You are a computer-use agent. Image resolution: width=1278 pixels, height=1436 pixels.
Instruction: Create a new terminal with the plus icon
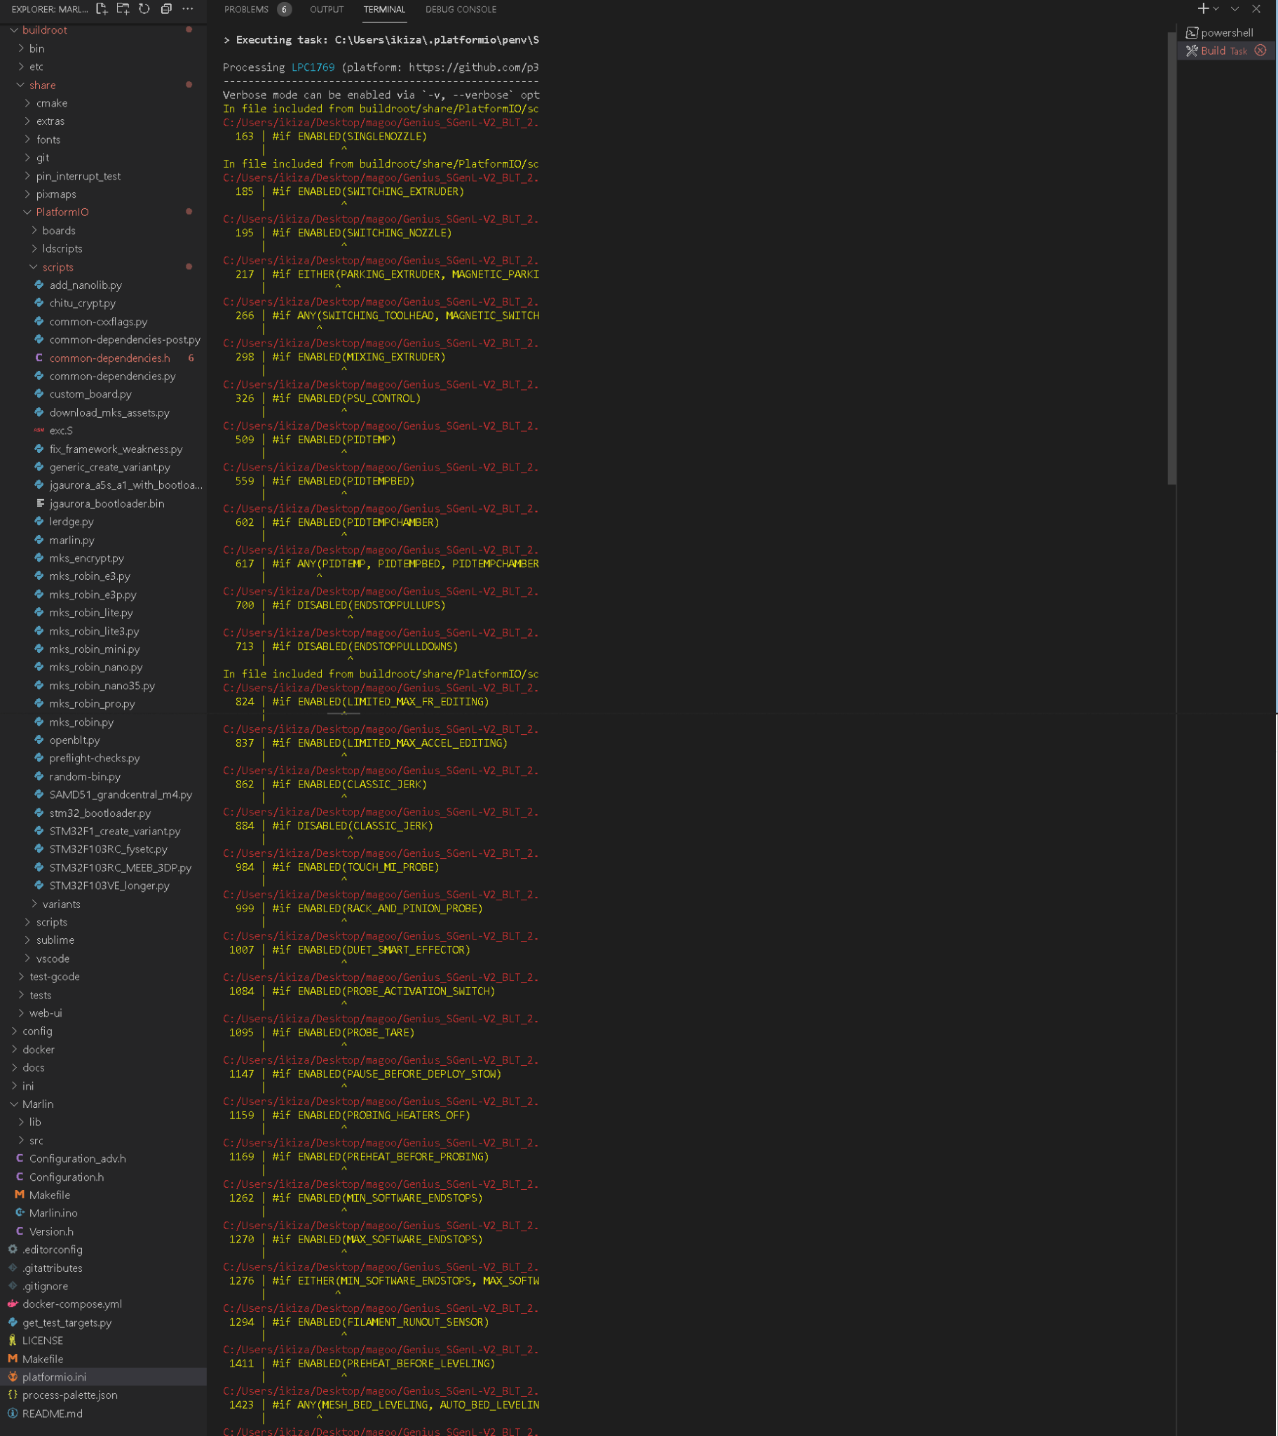pos(1203,9)
